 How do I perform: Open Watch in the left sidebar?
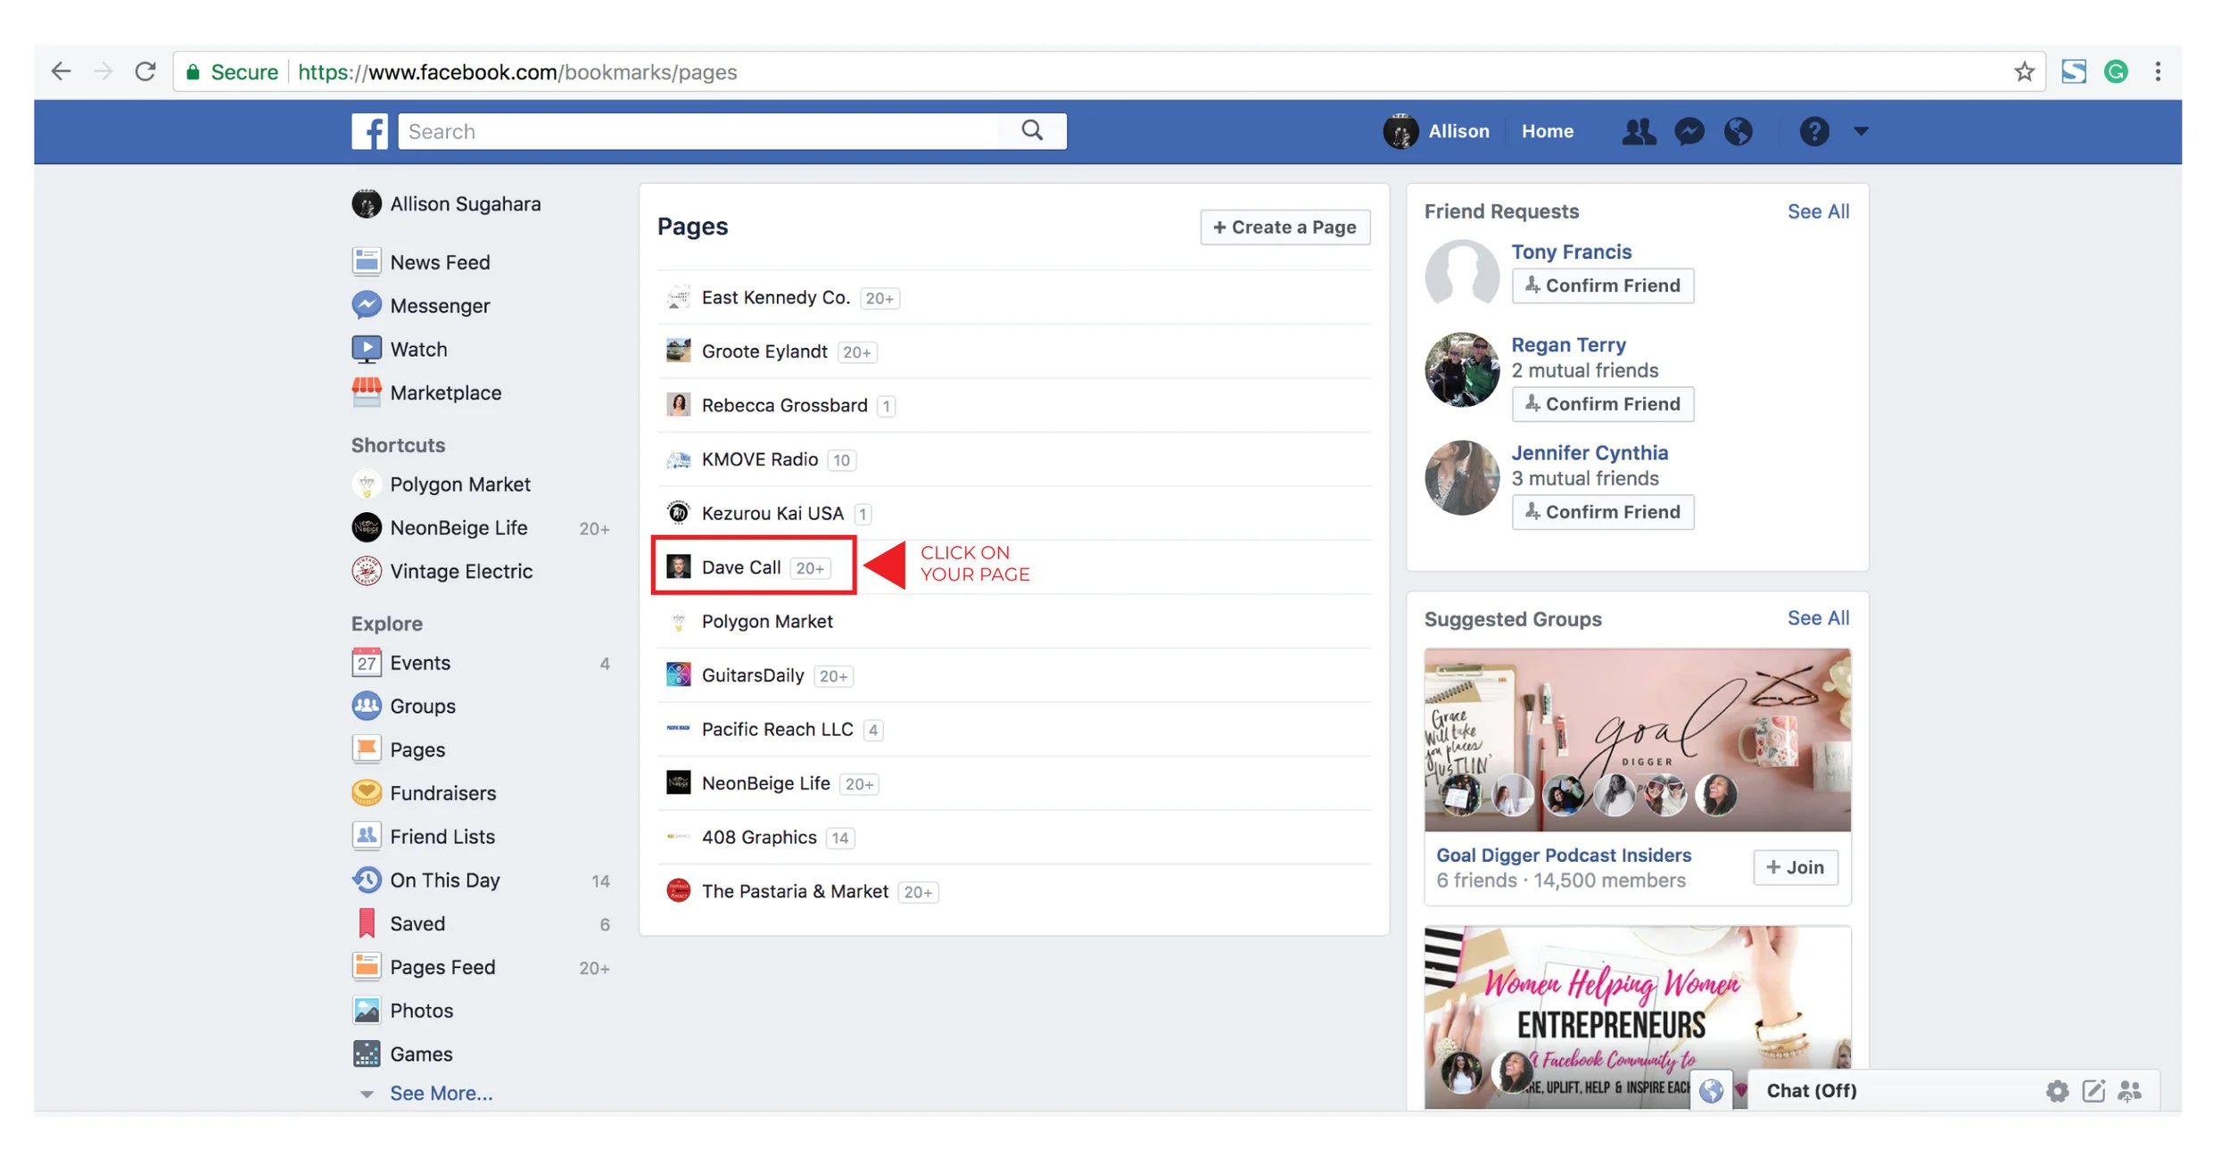point(400,349)
